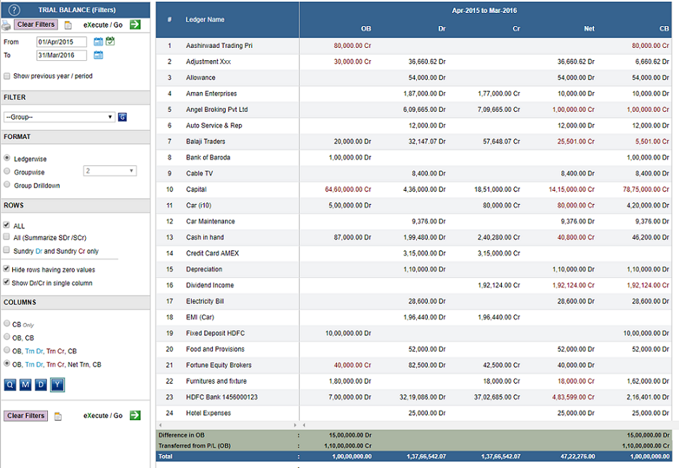
Task: Click the help question mark icon
Action: [14, 10]
